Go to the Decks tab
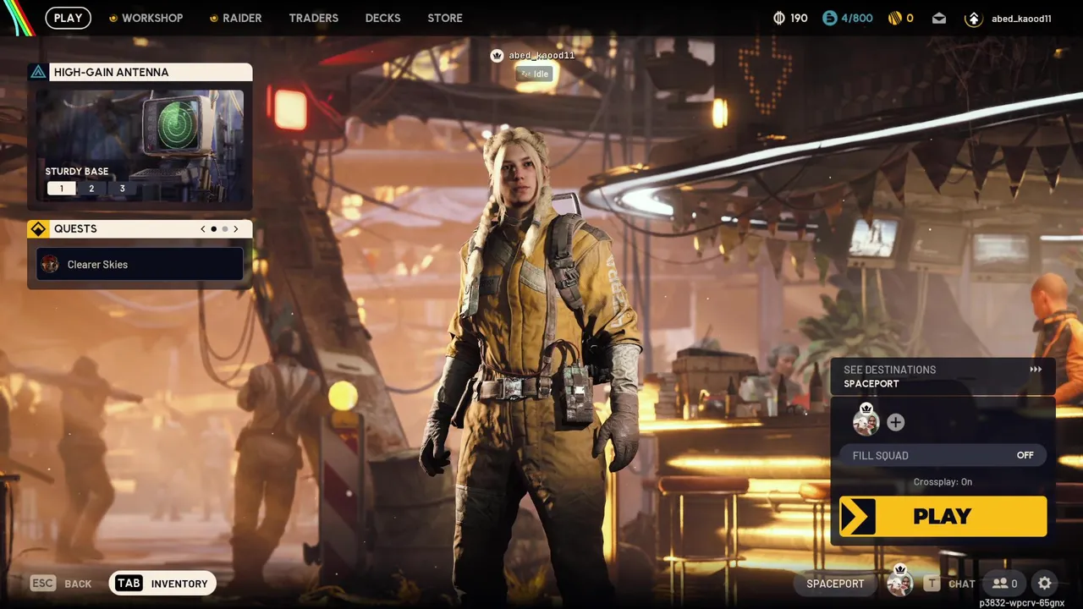Viewport: 1083px width, 609px height. [x=382, y=18]
